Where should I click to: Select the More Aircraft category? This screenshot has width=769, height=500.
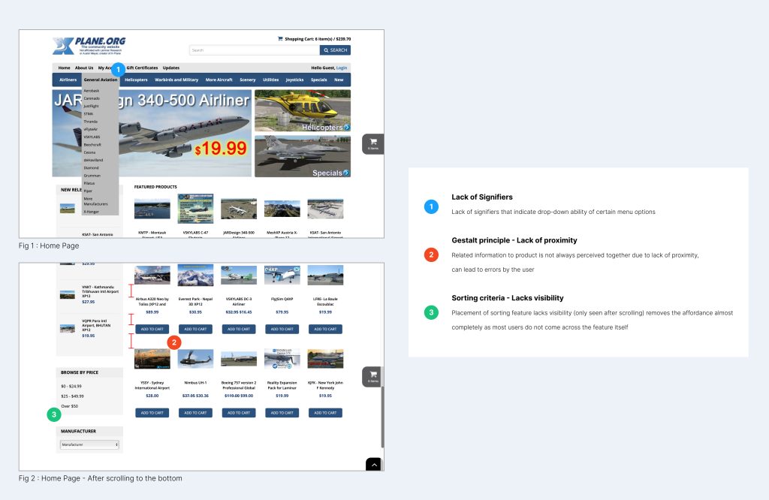tap(219, 80)
